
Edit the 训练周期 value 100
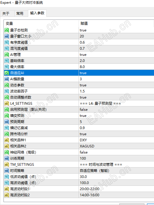pos(116,158)
